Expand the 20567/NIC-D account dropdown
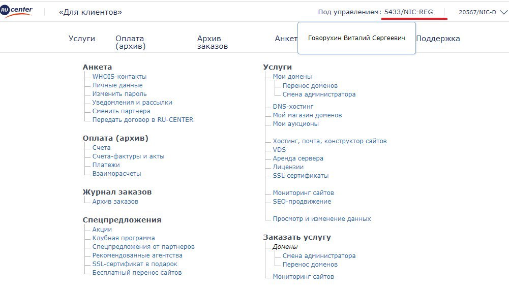Screen dimensions: 509x291 click(x=483, y=12)
